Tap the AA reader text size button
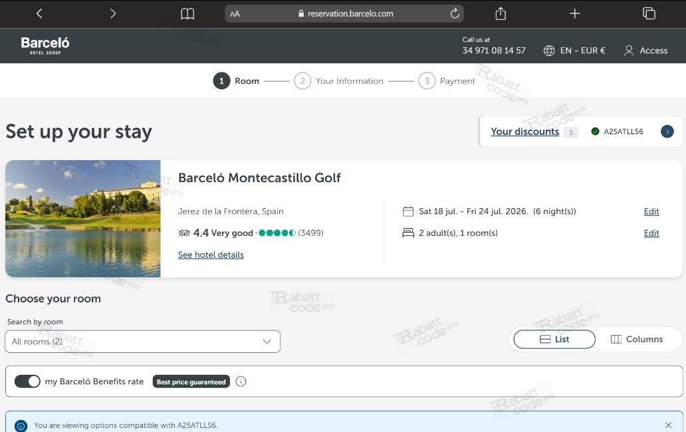This screenshot has height=432, width=686. pyautogui.click(x=235, y=13)
